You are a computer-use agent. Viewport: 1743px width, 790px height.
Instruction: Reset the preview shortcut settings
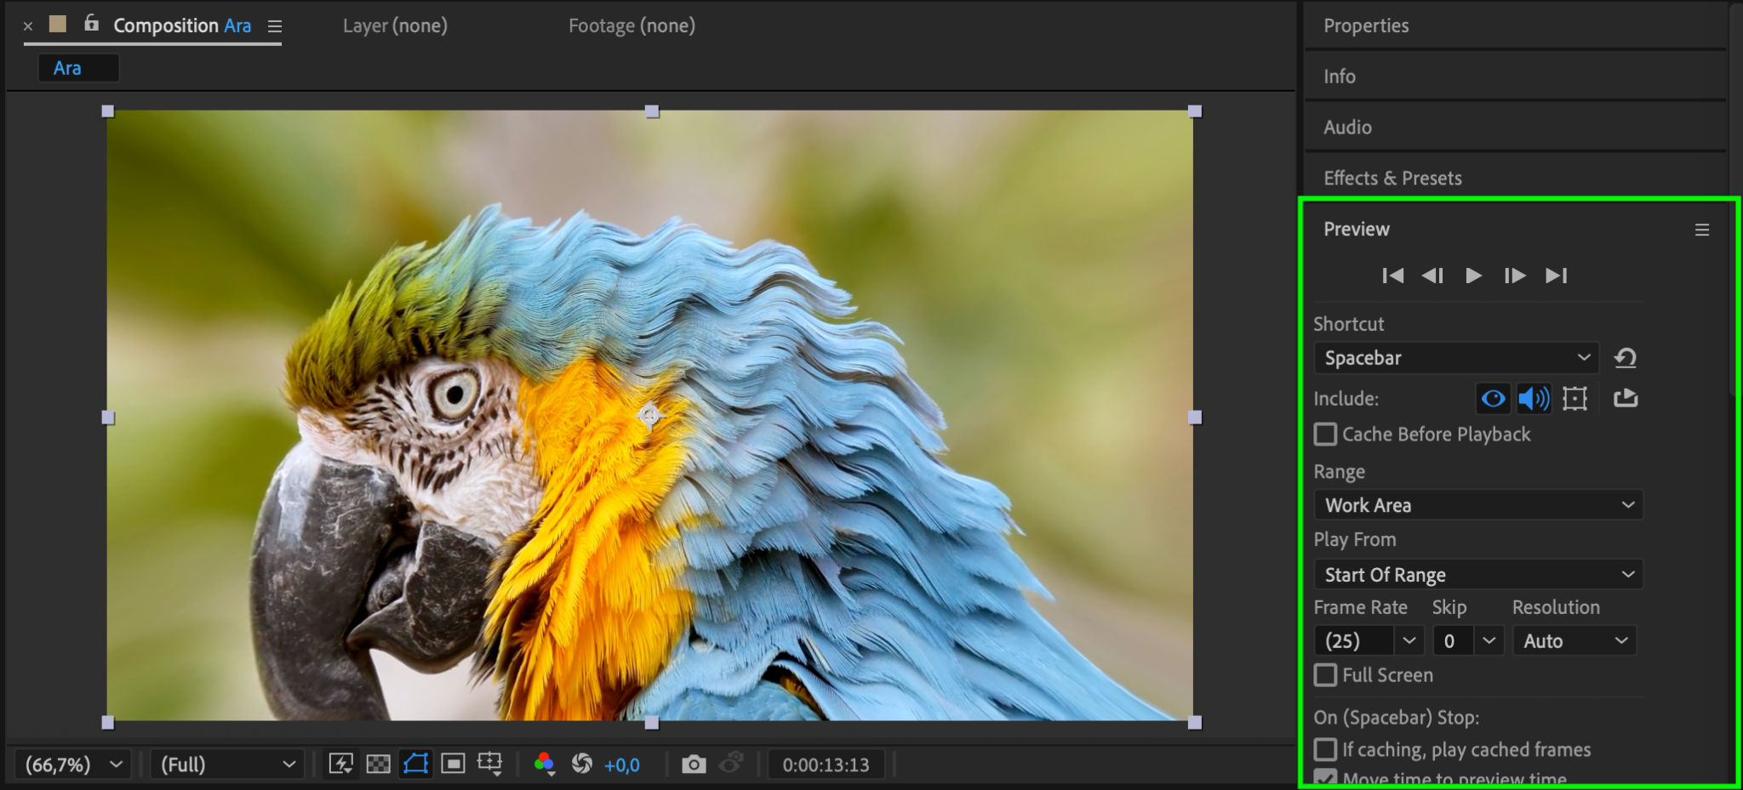pyautogui.click(x=1626, y=358)
